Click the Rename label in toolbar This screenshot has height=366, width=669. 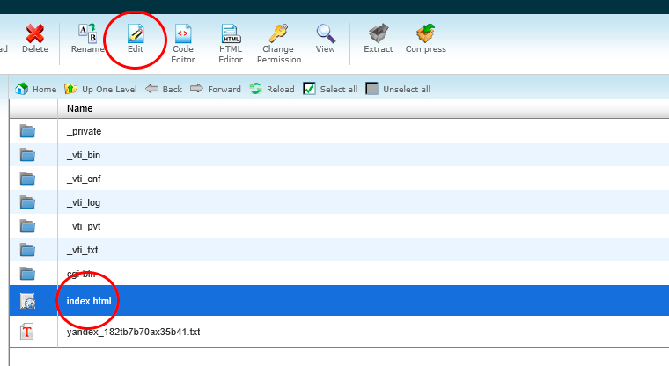88,49
